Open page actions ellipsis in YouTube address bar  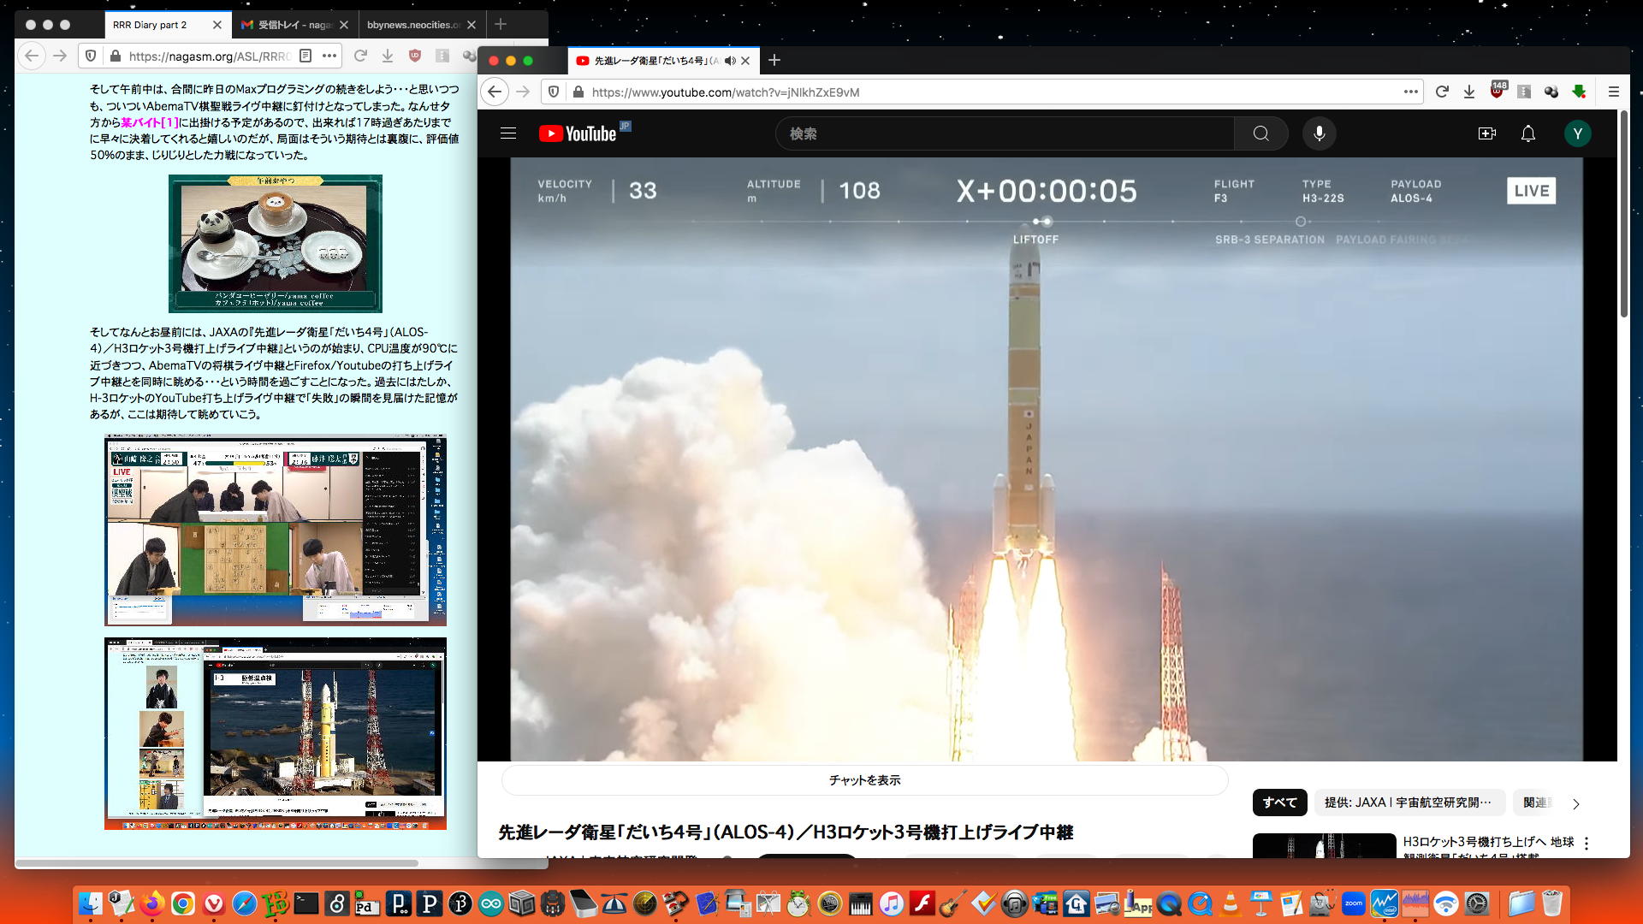pos(1410,92)
